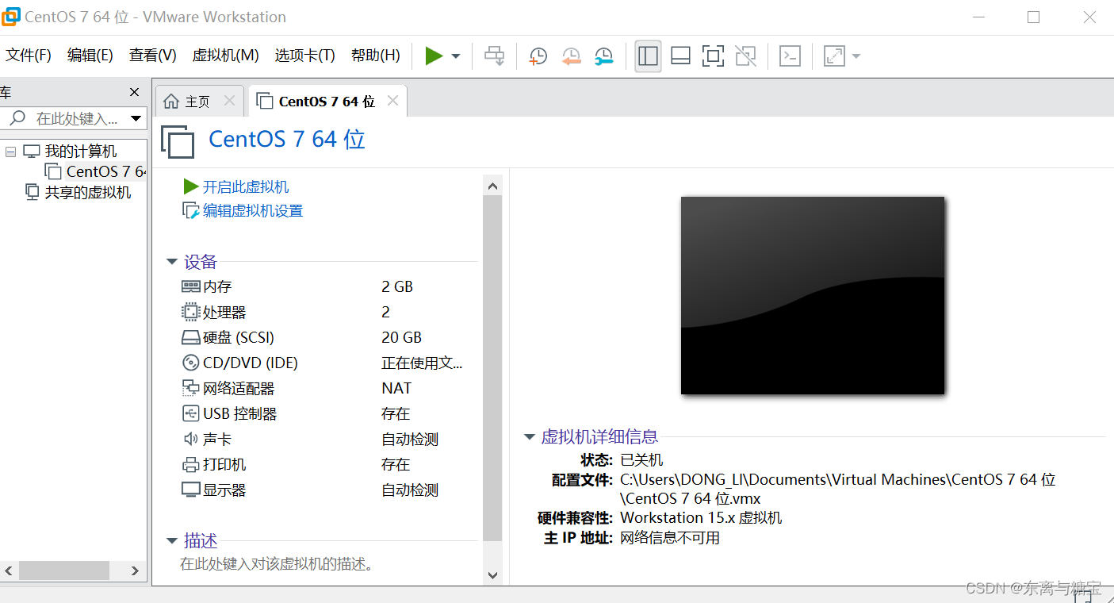Maximize the VMware Workstation window
Screen dimensions: 1114x603
[x=1033, y=17]
